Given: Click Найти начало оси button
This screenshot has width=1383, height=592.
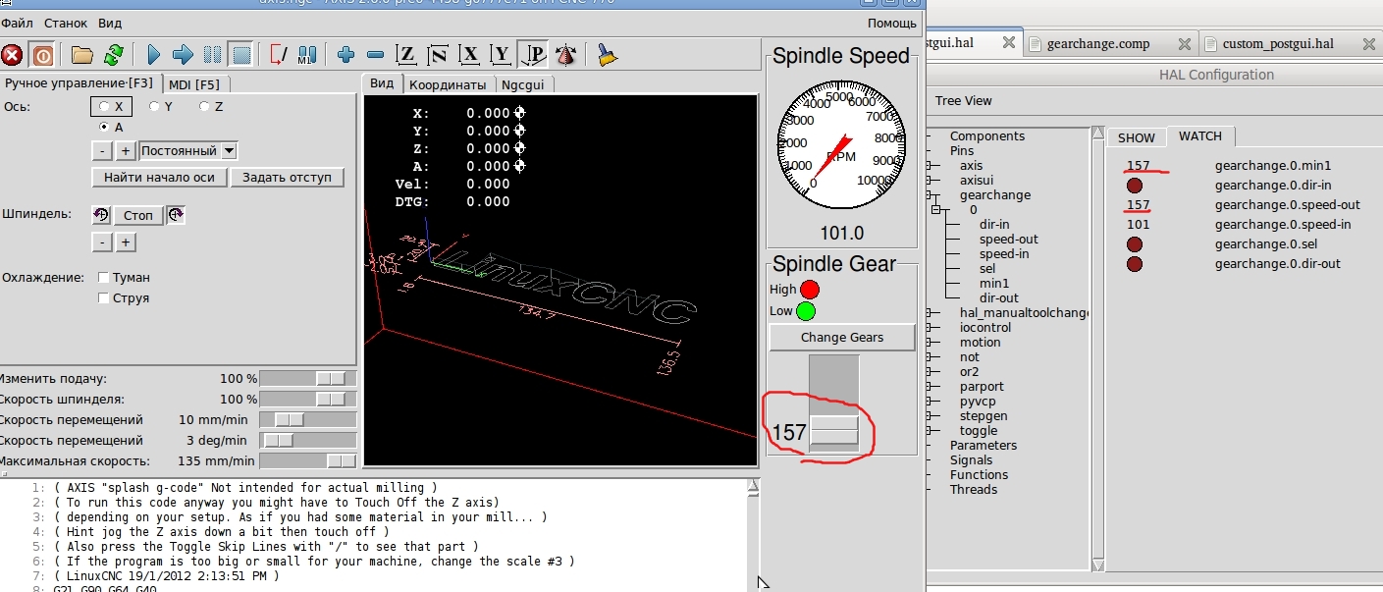Looking at the screenshot, I should pos(159,178).
